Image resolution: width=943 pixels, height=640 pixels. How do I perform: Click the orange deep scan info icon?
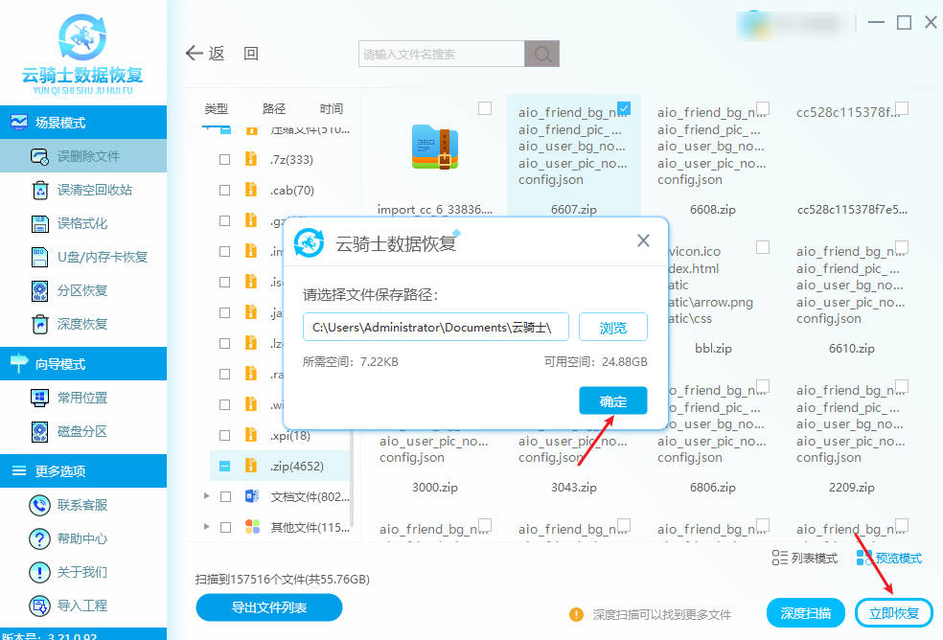pyautogui.click(x=576, y=614)
